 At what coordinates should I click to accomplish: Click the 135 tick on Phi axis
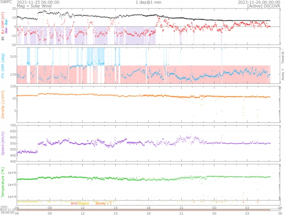coord(13,75)
